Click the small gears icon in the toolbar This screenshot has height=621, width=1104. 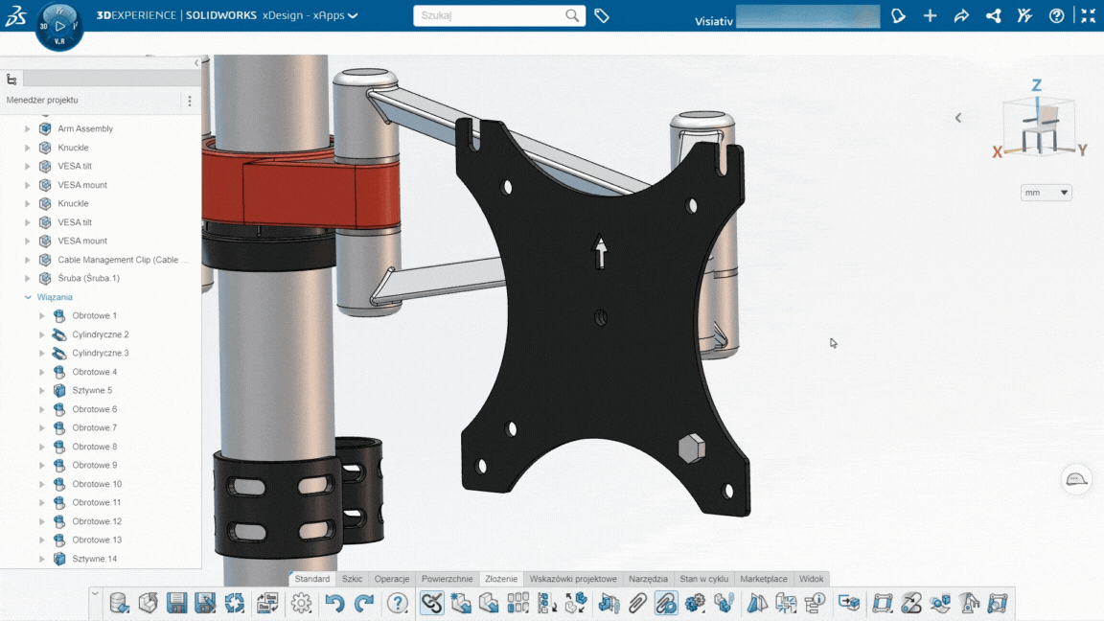(695, 604)
